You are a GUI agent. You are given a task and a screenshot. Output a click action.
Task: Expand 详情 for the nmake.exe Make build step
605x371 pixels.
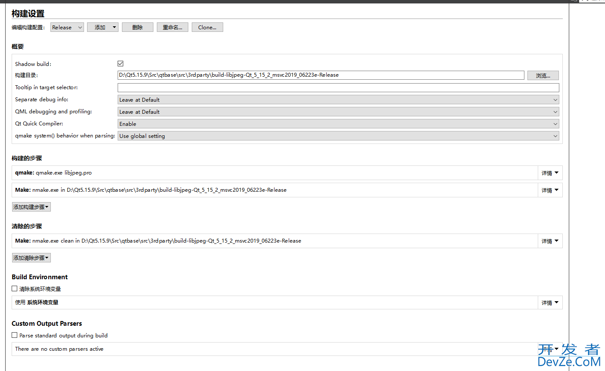tap(550, 190)
